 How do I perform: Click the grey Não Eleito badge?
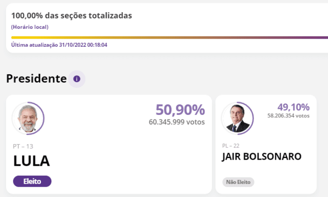(x=238, y=182)
